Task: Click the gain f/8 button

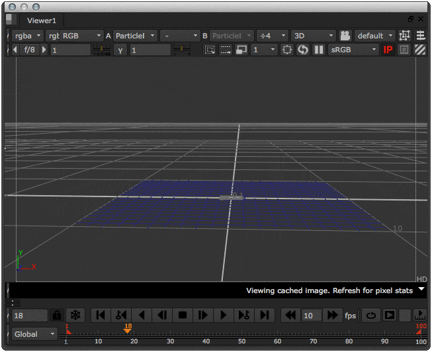Action: (x=30, y=50)
